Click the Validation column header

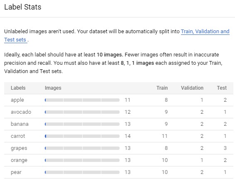(192, 88)
